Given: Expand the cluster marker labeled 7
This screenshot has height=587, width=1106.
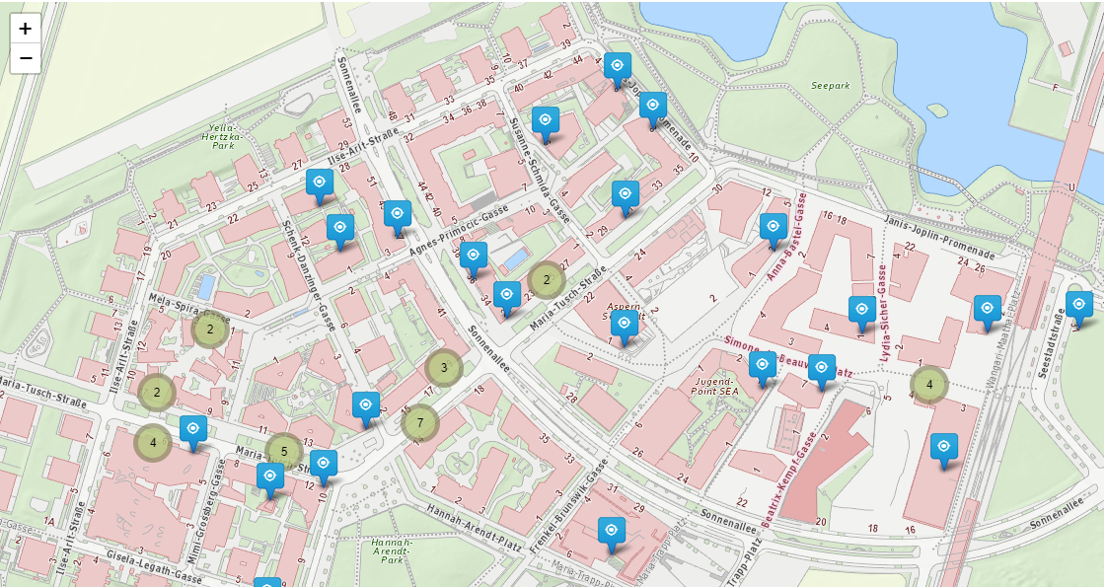Looking at the screenshot, I should (420, 423).
